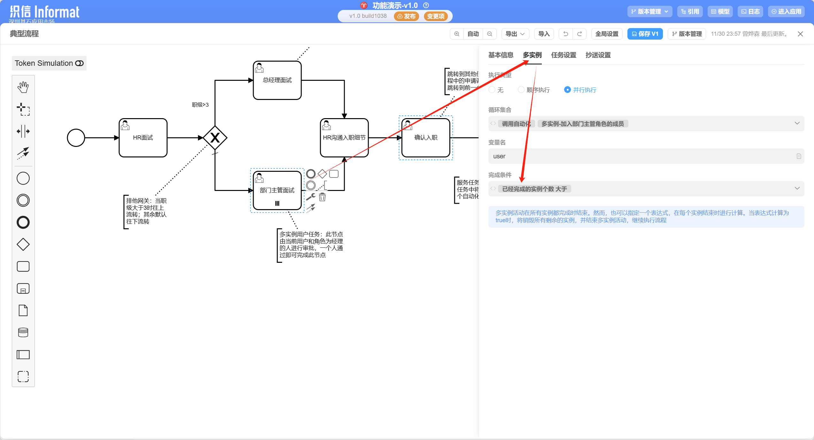
Task: Toggle Token Simulation switch
Action: [79, 63]
